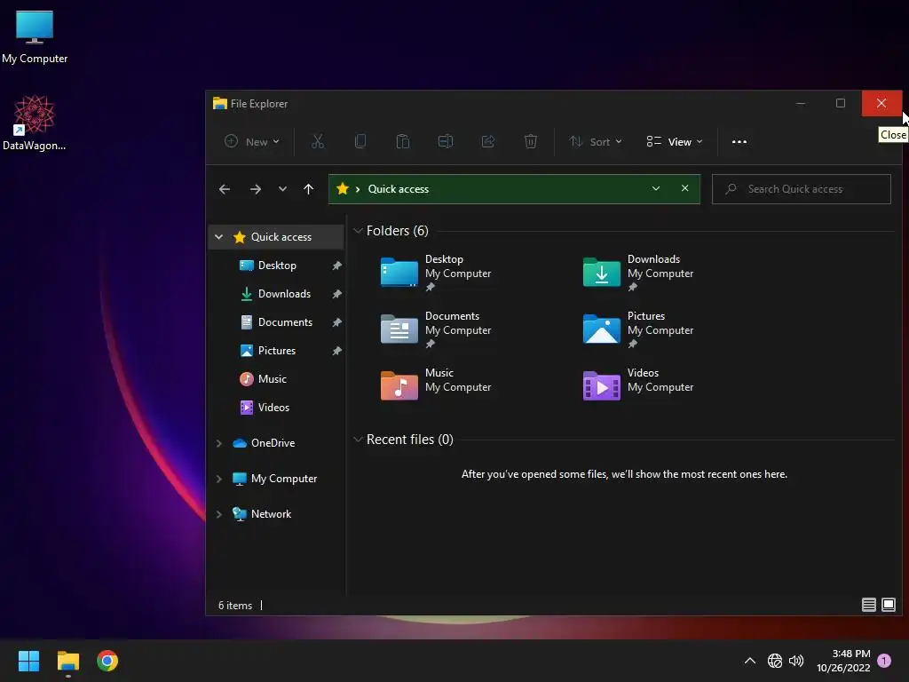
Task: Expand address bar history chevron
Action: [656, 188]
